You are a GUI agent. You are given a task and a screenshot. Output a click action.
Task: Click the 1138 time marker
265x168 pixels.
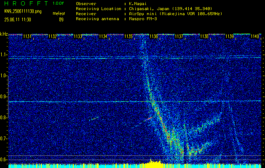[x=204, y=37]
